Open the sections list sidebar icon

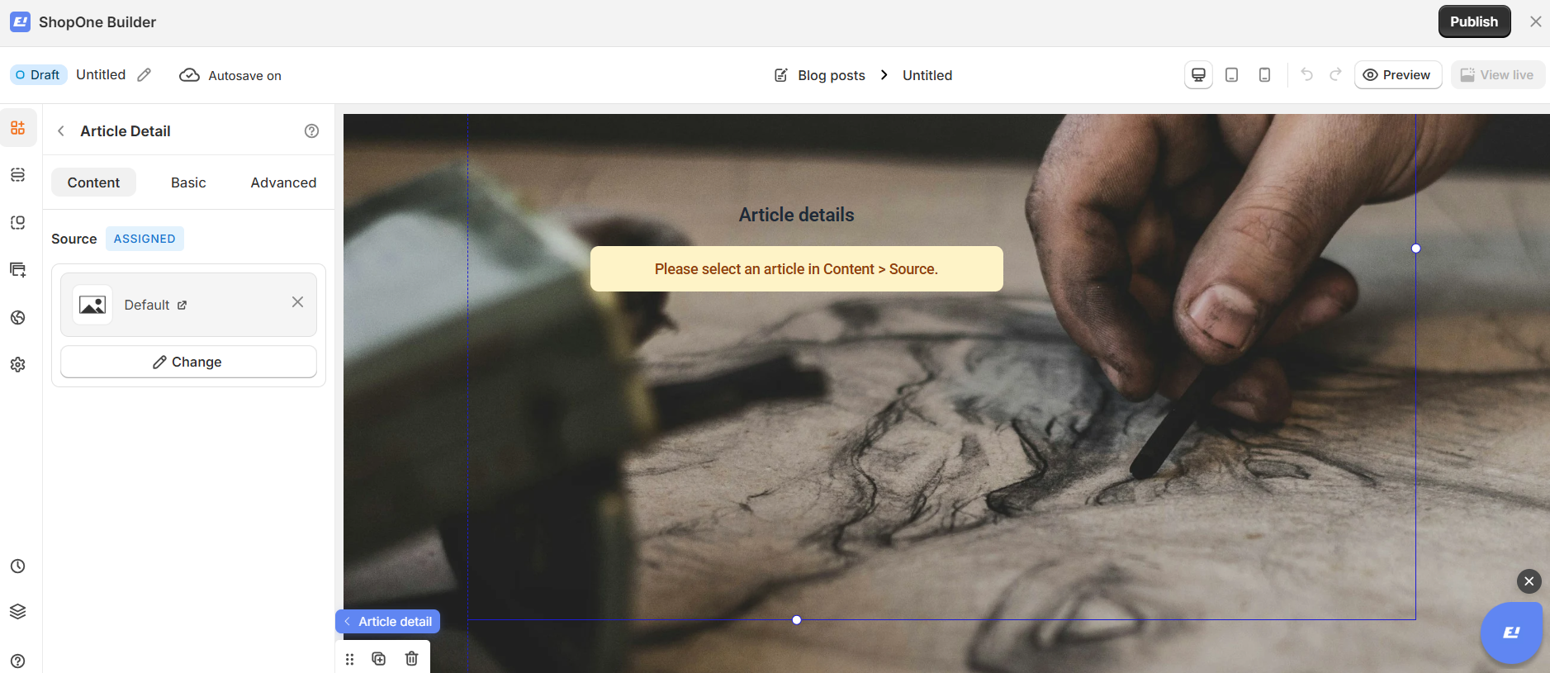point(18,175)
